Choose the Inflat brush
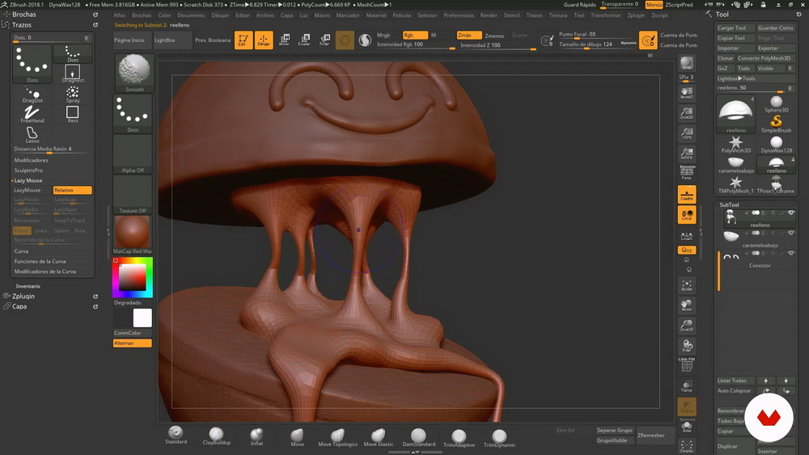The height and width of the screenshot is (455, 809). pos(256,436)
